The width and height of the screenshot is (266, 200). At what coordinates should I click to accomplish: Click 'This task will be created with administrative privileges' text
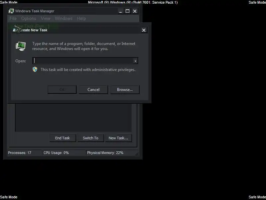point(88,70)
